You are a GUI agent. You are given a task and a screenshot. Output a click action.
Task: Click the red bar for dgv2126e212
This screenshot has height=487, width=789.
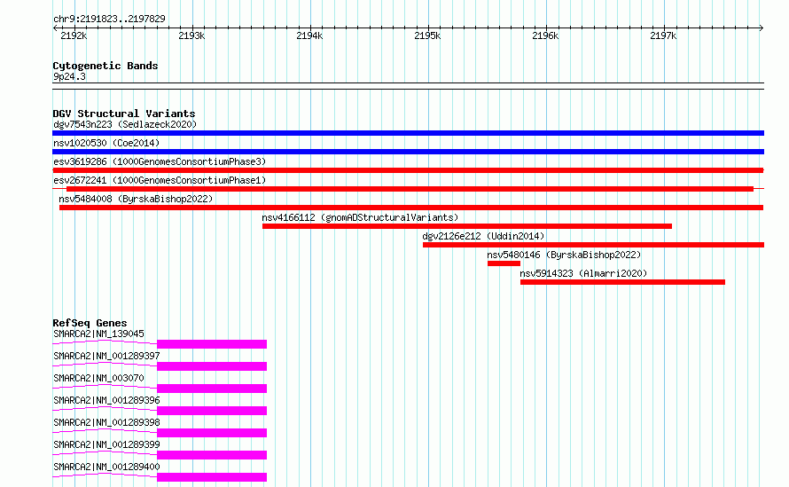(593, 245)
